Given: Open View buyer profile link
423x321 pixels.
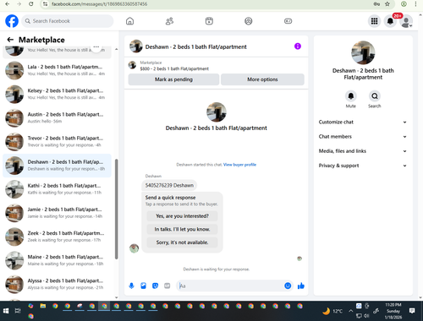Looking at the screenshot, I should 239,165.
